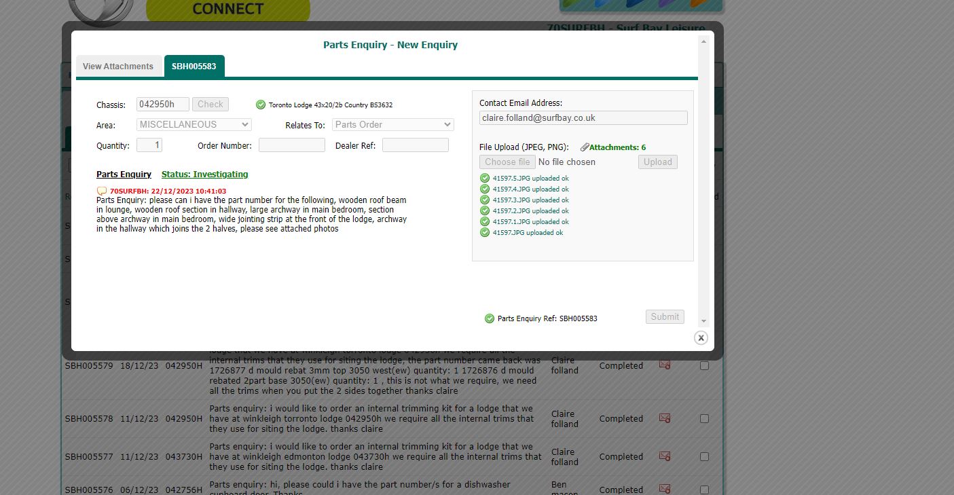Click the envelope icon in row SBH005579

(x=665, y=365)
